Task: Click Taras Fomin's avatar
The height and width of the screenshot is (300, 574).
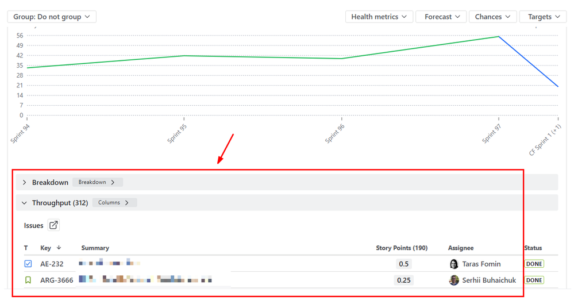Action: [453, 264]
